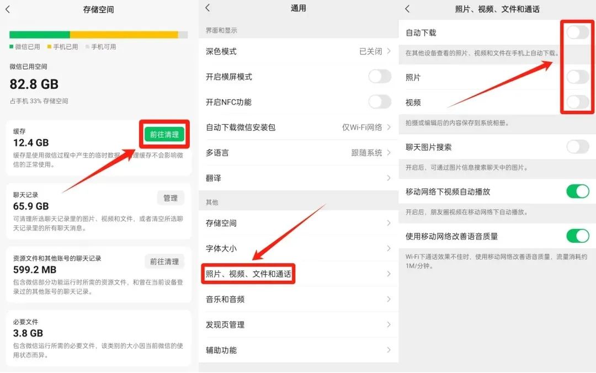Toggle 照片 save switch
Screen dimensions: 596x373
click(x=578, y=77)
